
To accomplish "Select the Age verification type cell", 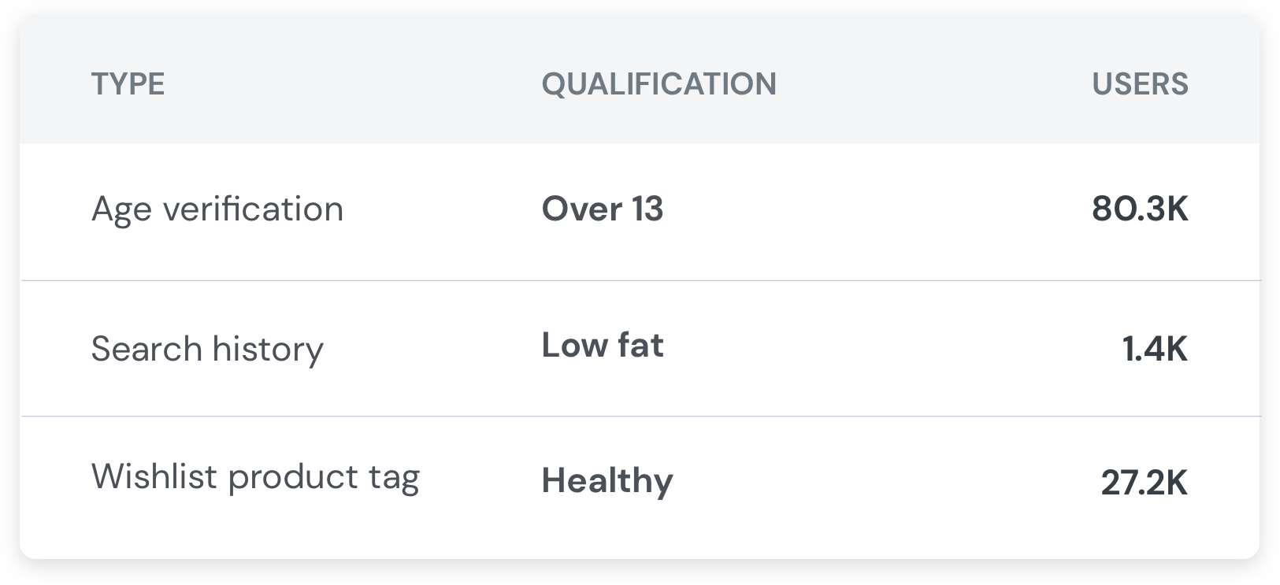I will coord(217,209).
